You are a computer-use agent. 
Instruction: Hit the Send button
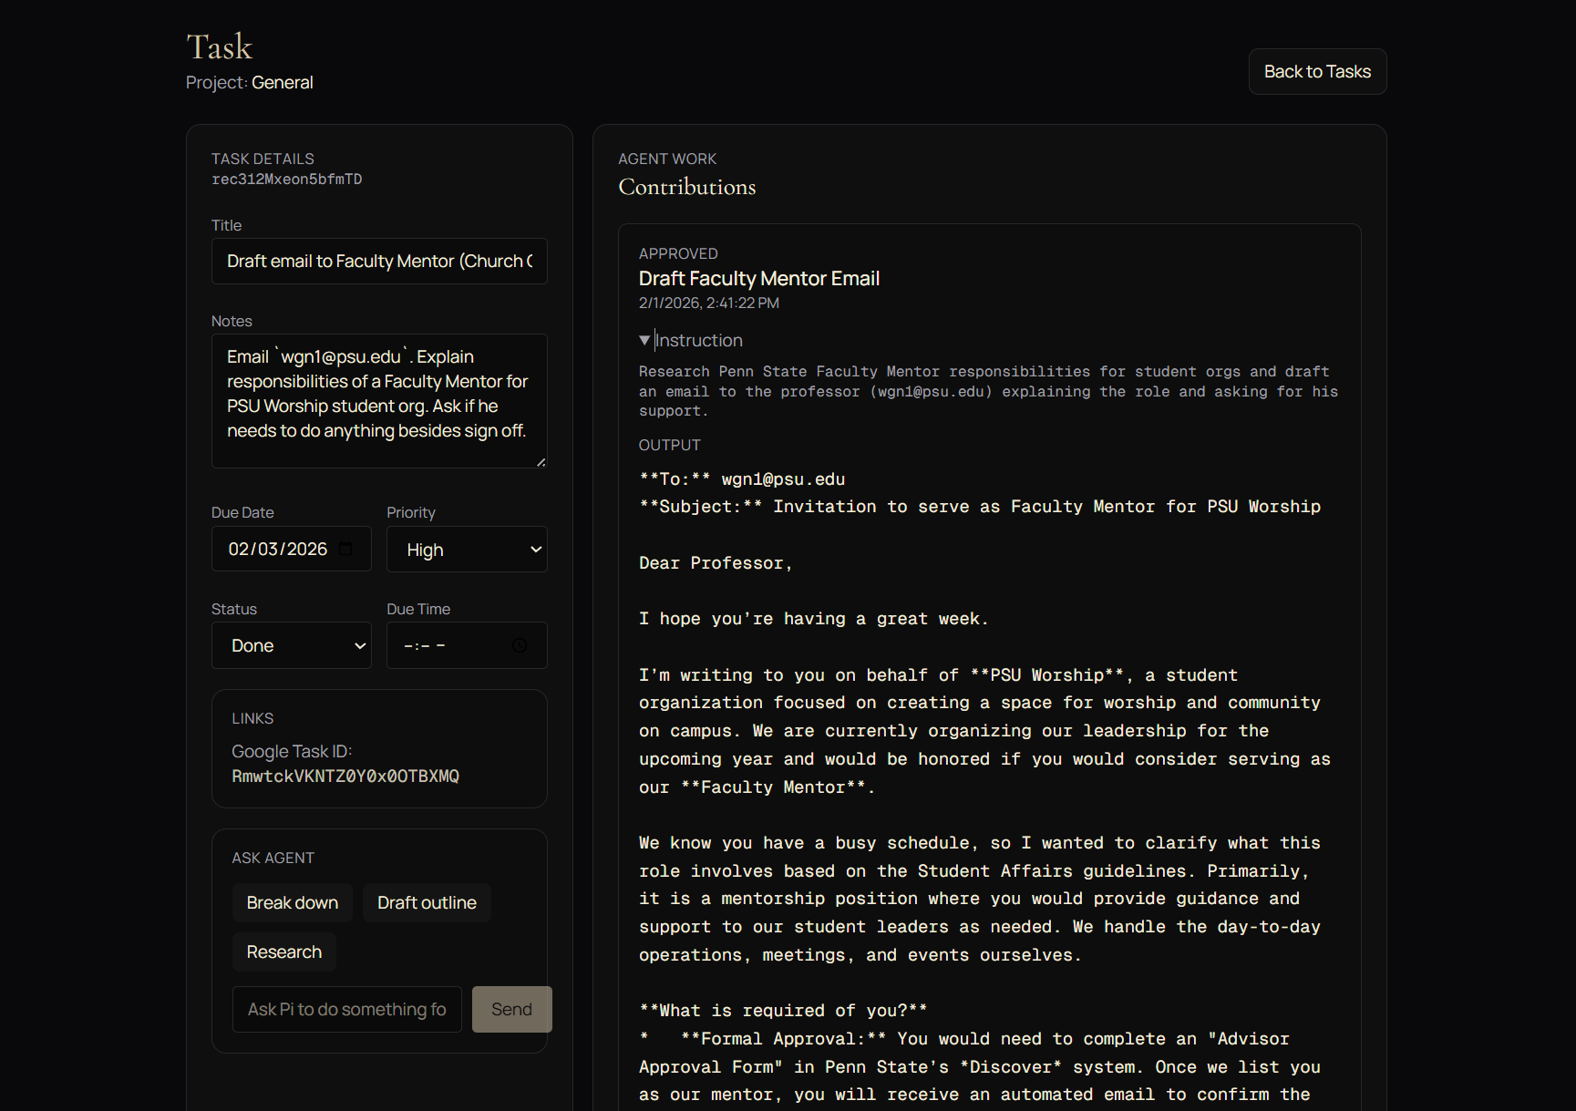click(x=511, y=1009)
